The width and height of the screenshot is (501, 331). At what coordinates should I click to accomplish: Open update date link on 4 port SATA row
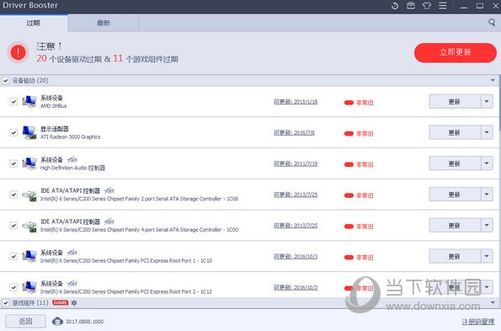click(x=296, y=226)
